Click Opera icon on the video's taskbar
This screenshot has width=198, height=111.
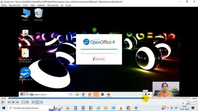coord(90,94)
